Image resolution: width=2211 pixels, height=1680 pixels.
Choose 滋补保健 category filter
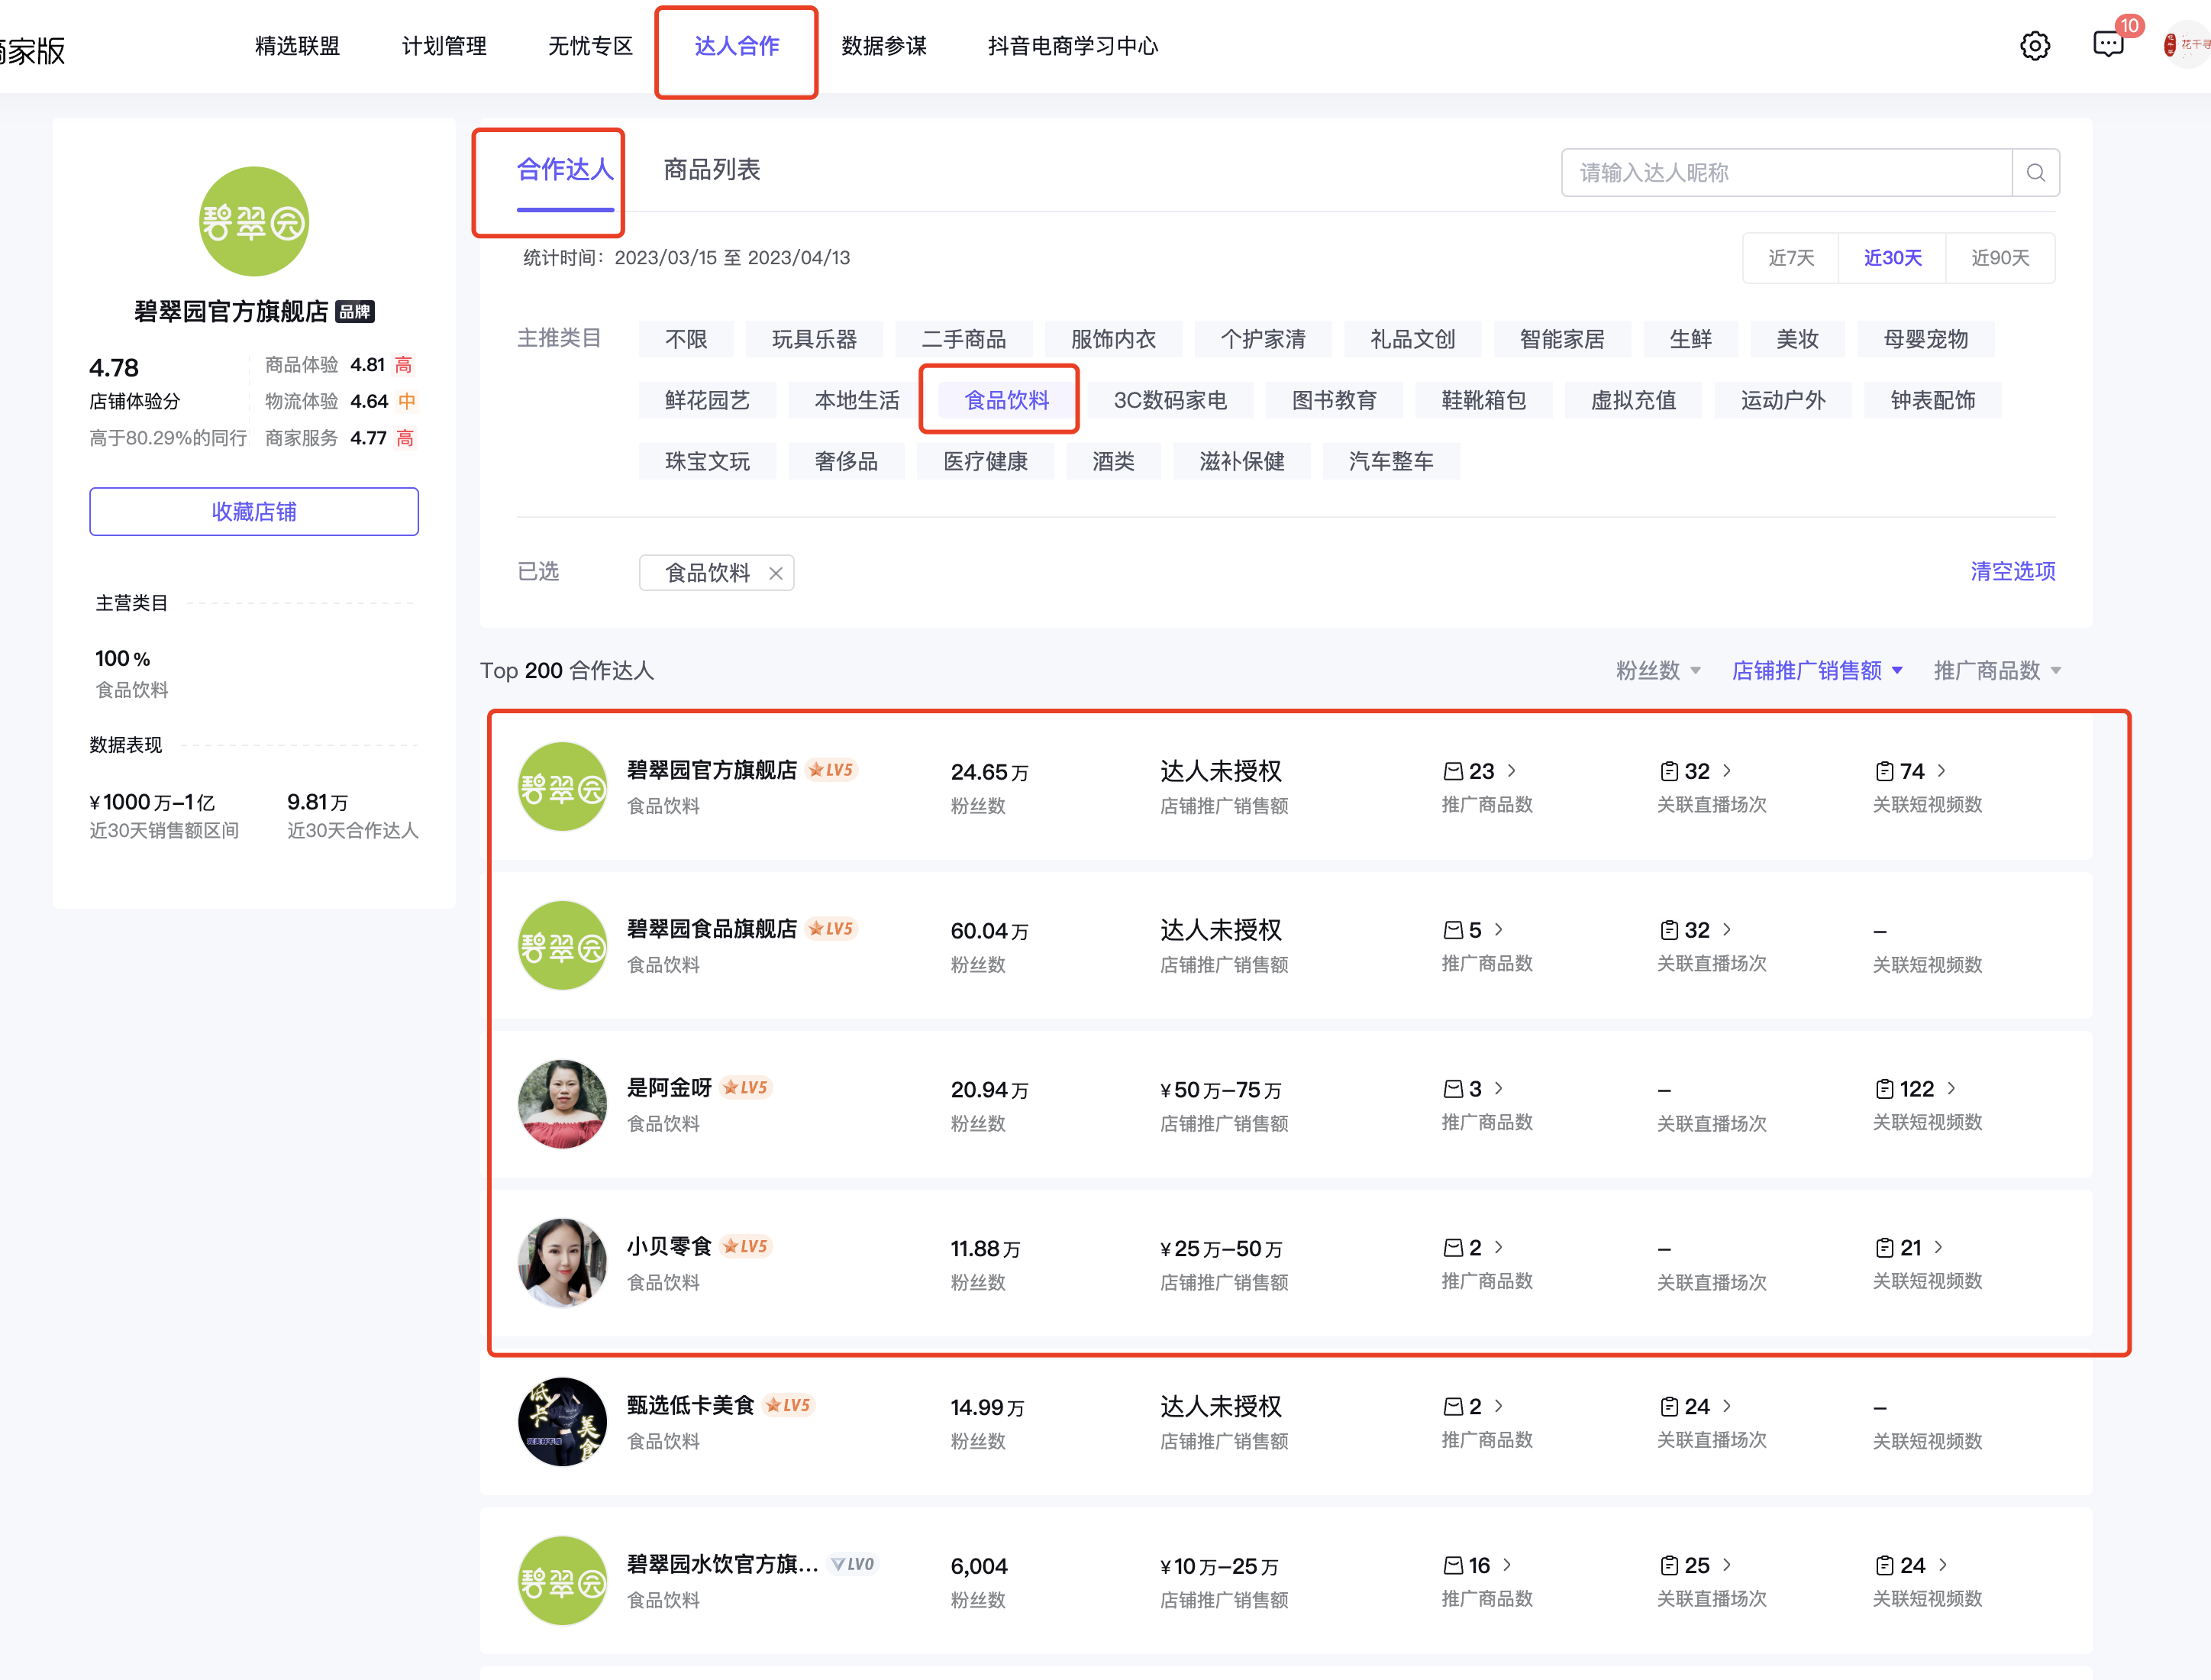[1241, 462]
